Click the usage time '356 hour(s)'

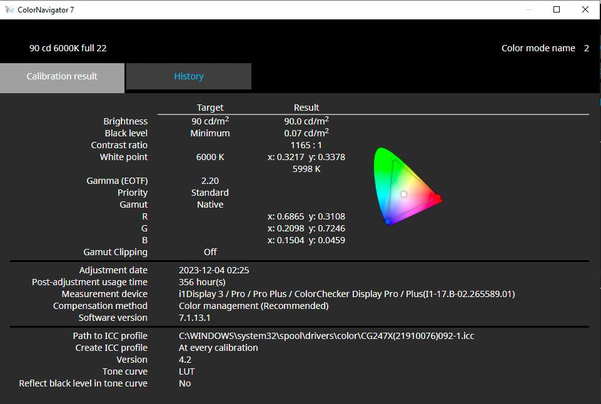coord(202,282)
